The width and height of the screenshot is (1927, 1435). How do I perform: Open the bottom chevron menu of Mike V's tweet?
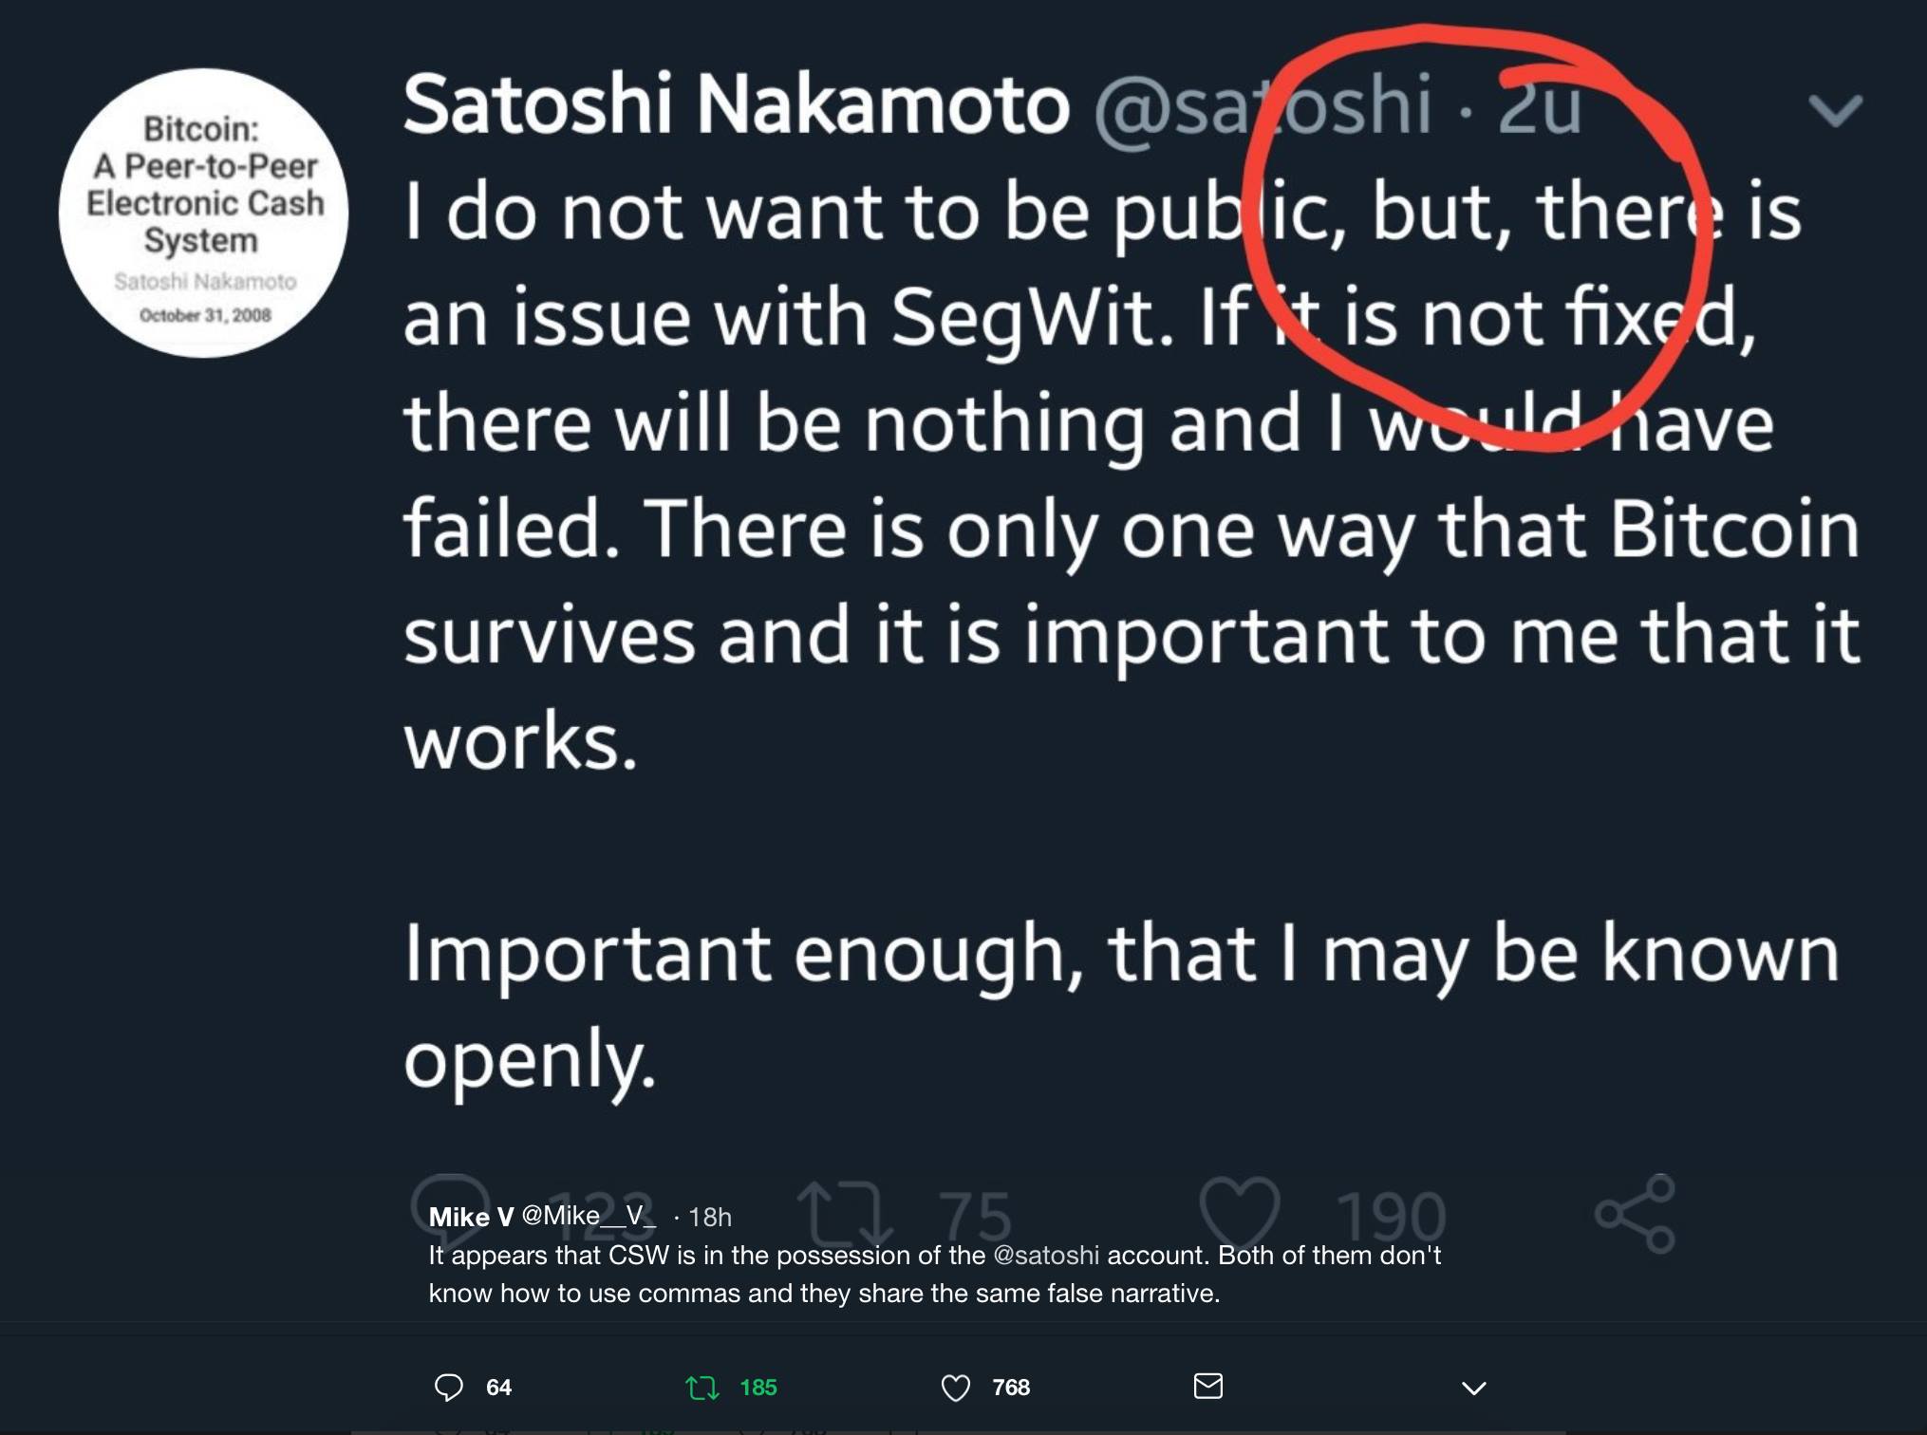1473,1388
